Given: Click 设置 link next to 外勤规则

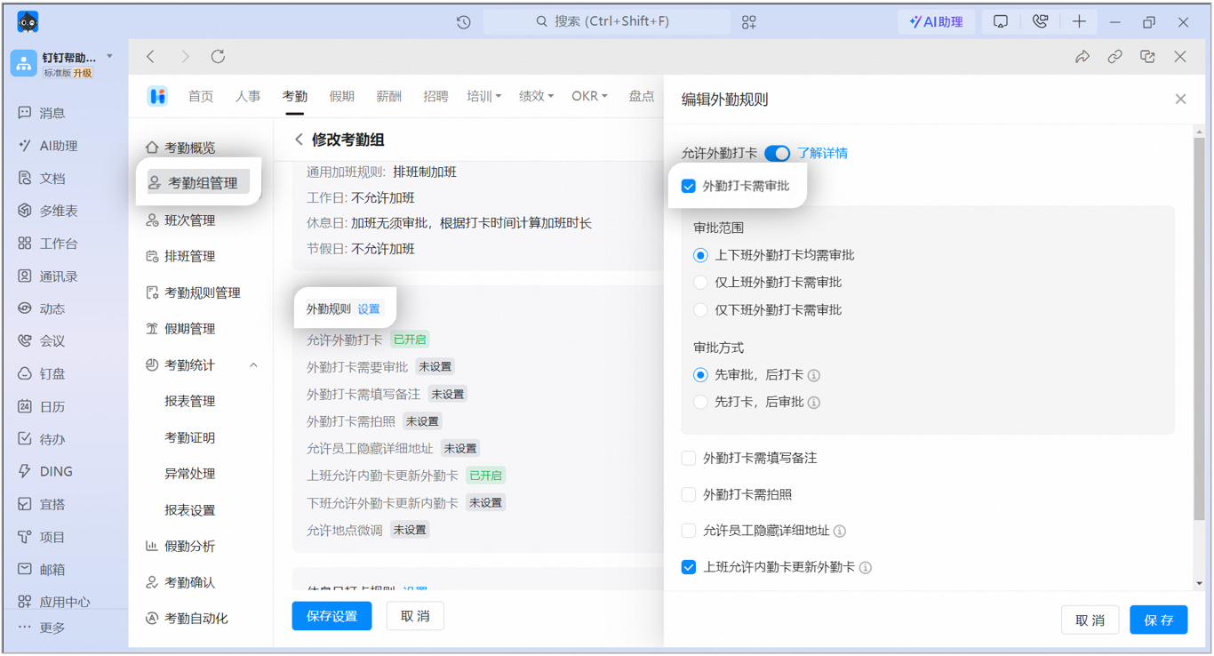Looking at the screenshot, I should tap(369, 309).
